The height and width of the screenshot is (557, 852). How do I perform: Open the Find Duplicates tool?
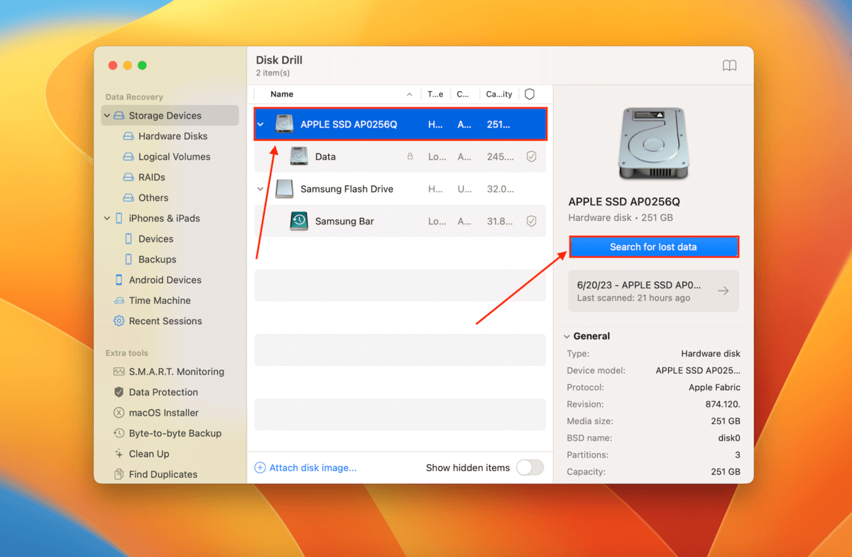(163, 475)
